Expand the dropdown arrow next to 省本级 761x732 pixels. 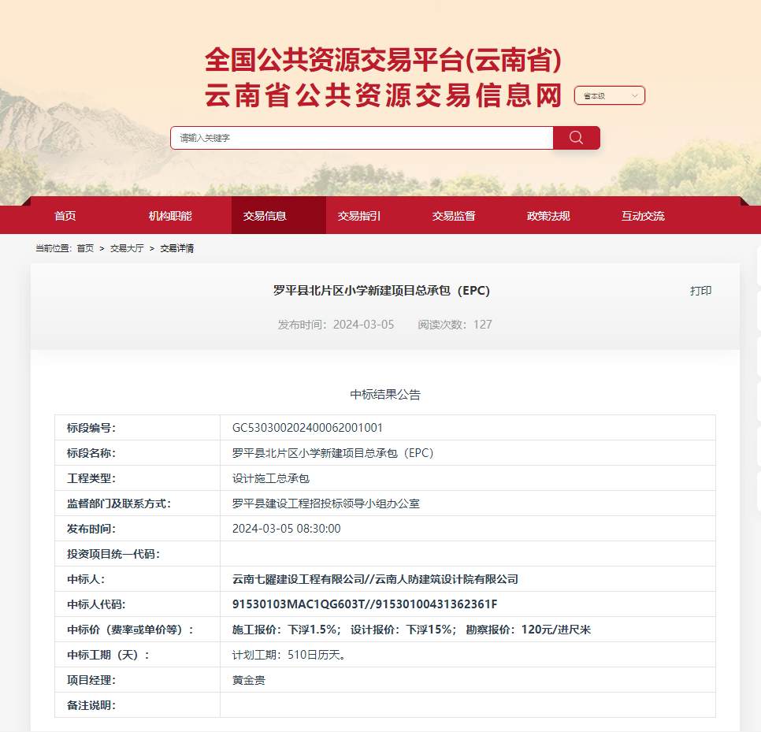coord(636,94)
